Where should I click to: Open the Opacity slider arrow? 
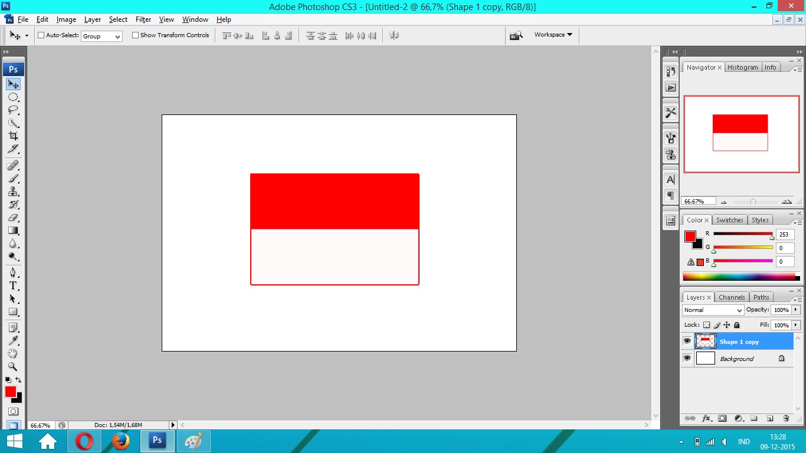pos(795,310)
